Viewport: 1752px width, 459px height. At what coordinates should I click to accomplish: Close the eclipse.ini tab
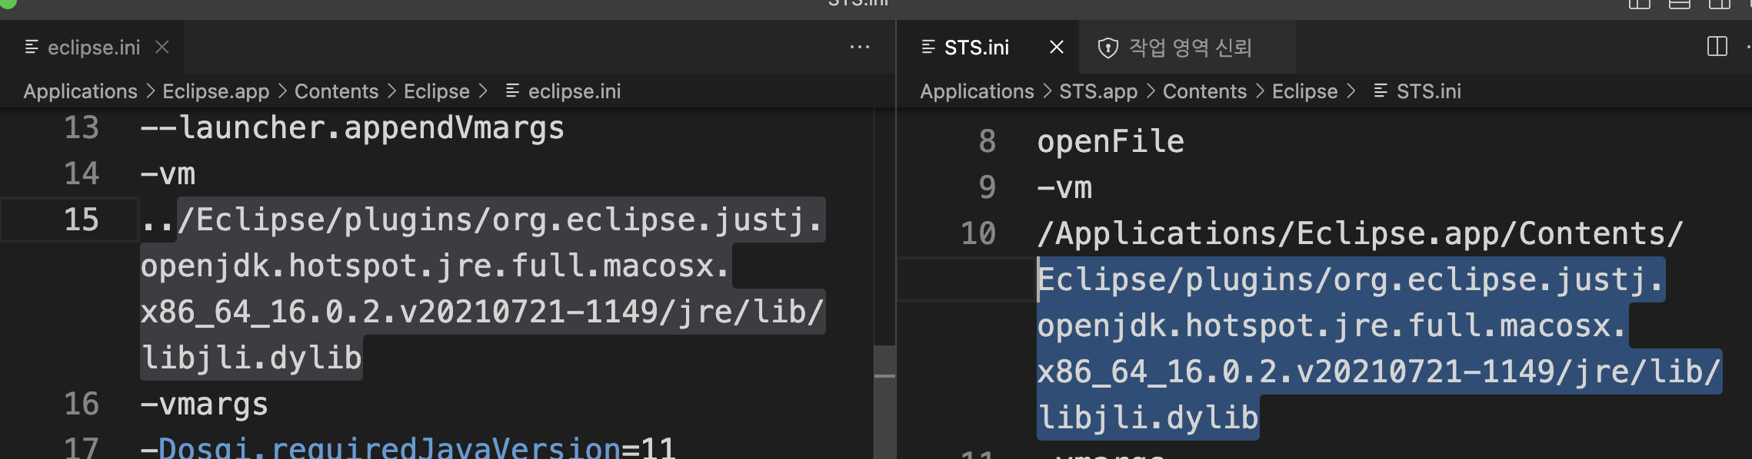[162, 48]
